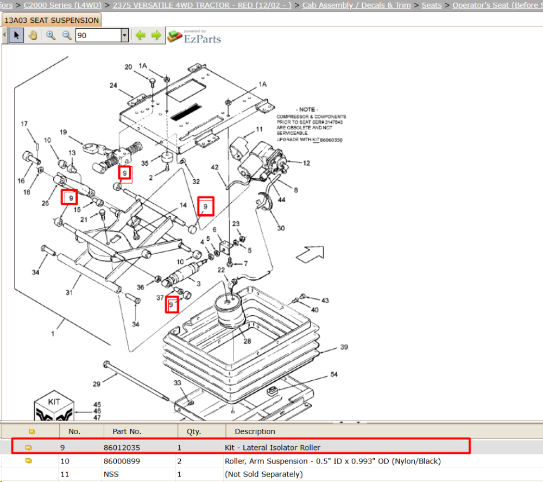Viewport: 543px width, 482px height.
Task: Open 2375 VERSATILE 4WD TRACTOR breadcrumb link
Action: coord(202,5)
